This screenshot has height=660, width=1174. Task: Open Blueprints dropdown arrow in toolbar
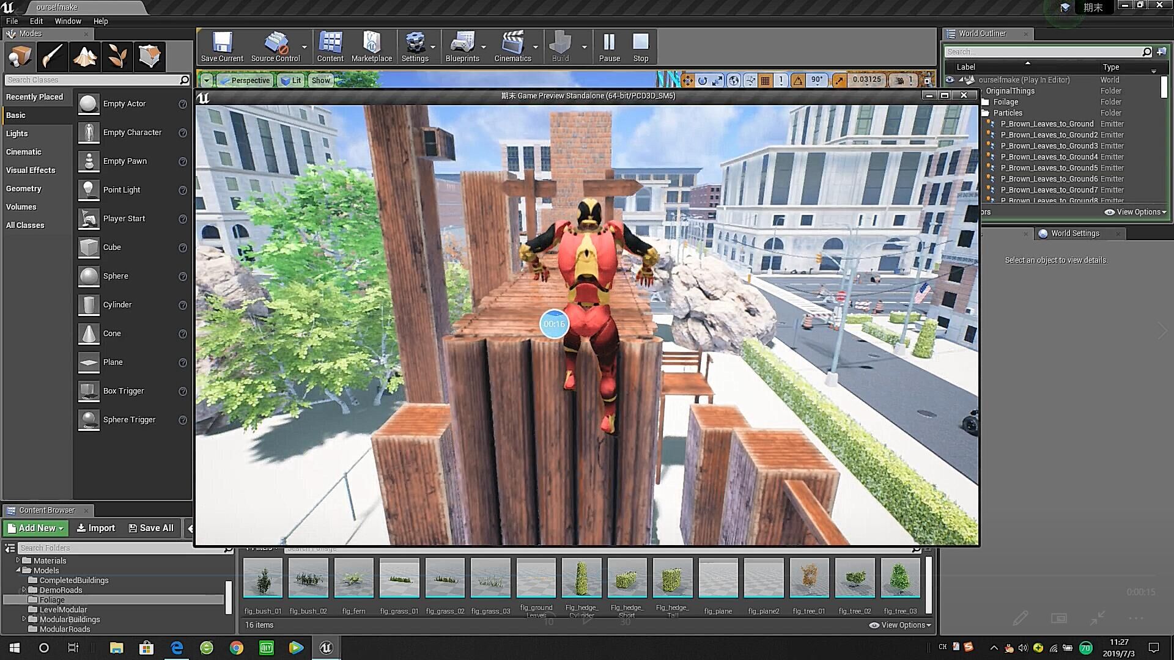pos(484,47)
